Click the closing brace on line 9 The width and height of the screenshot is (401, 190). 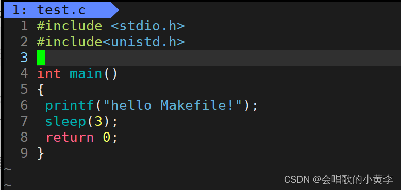[41, 154]
